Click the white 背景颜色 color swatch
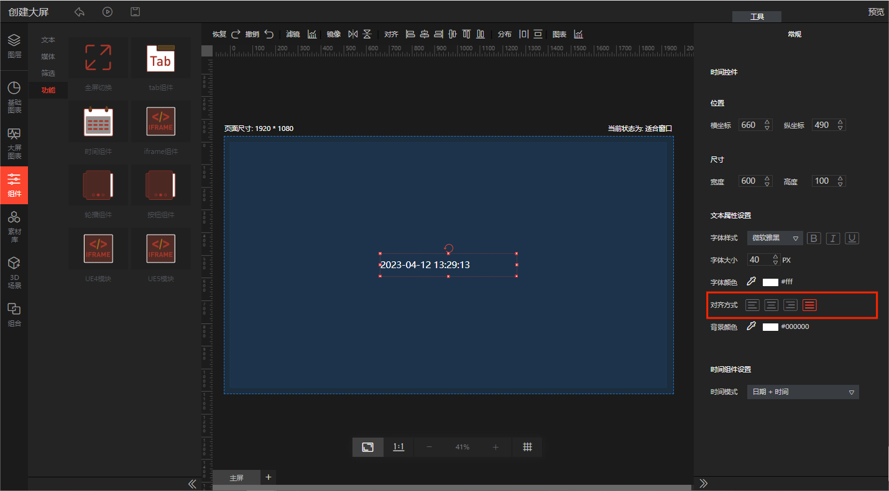 click(770, 327)
